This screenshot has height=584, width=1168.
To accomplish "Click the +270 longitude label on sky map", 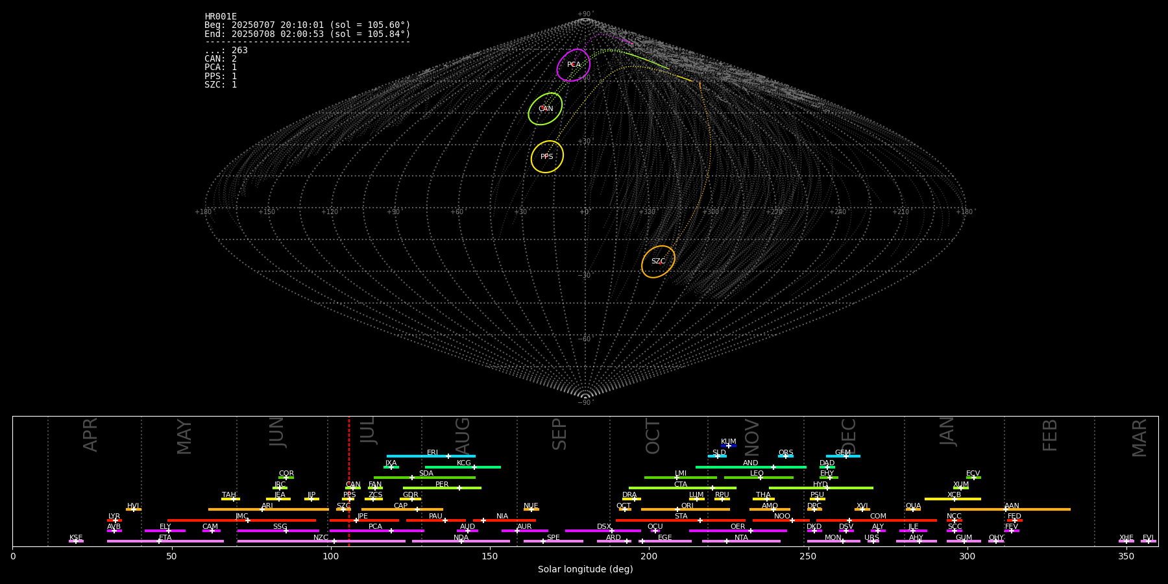I will (x=774, y=212).
